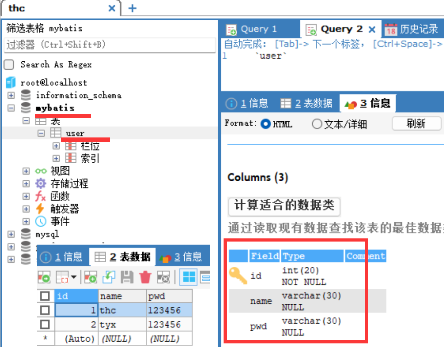Open the 历史记录 history tab
The height and width of the screenshot is (347, 444).
click(x=411, y=29)
